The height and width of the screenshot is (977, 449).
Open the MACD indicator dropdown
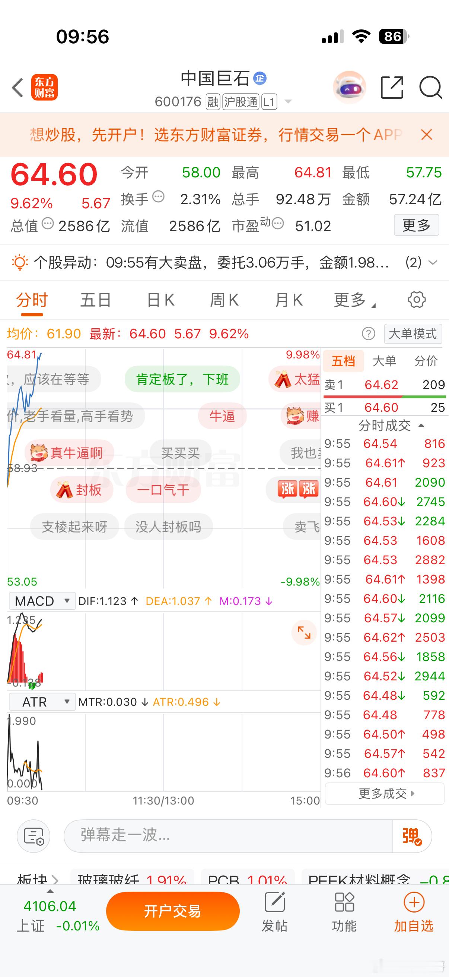(42, 601)
